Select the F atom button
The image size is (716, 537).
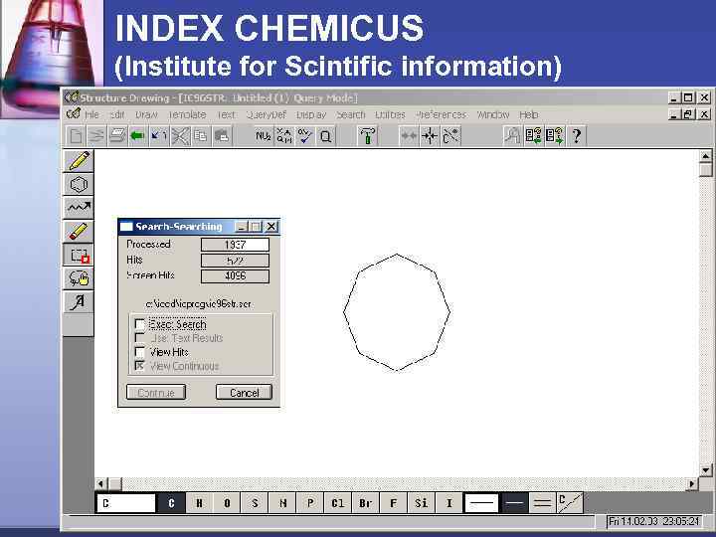coord(394,503)
